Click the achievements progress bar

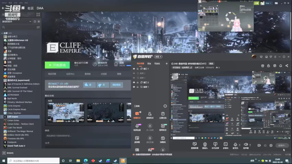tap(129, 66)
